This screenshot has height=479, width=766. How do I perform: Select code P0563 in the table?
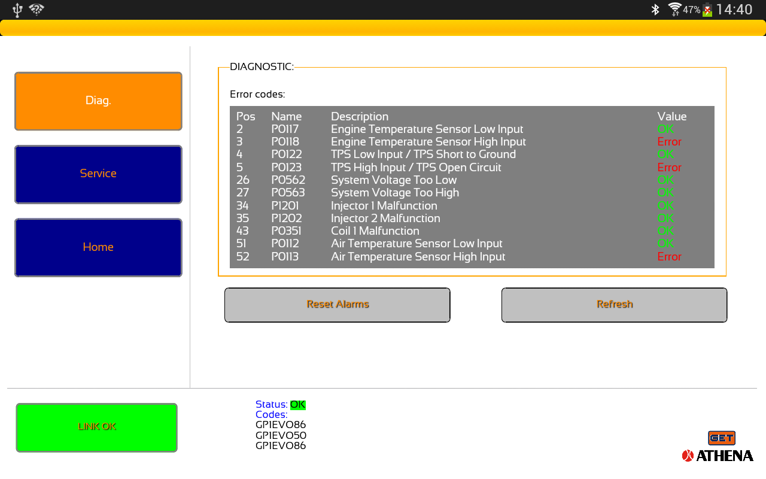[x=288, y=193]
